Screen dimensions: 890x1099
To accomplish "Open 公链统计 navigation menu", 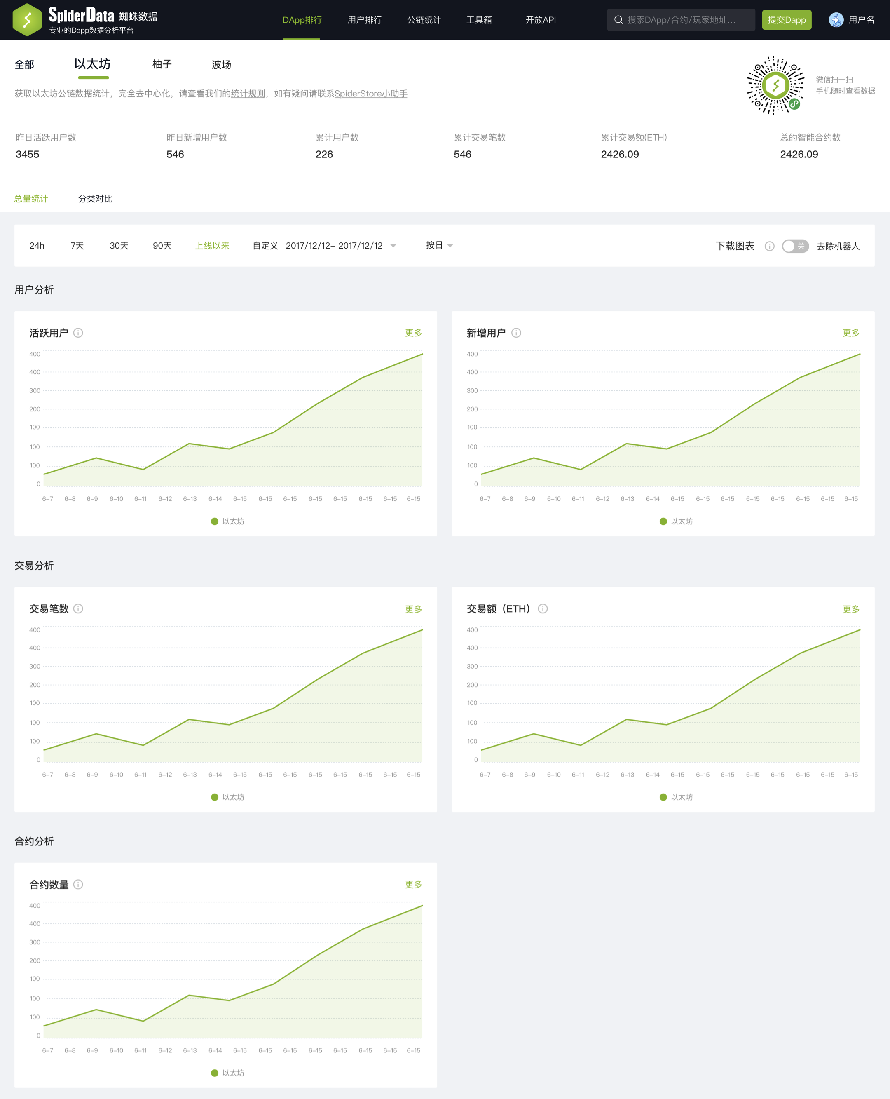I will [424, 20].
